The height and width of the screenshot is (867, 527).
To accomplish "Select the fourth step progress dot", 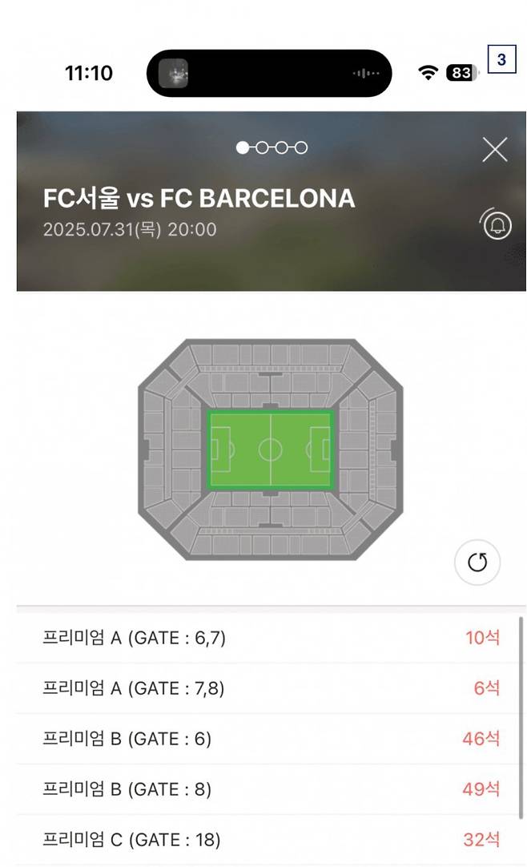I will pos(301,147).
